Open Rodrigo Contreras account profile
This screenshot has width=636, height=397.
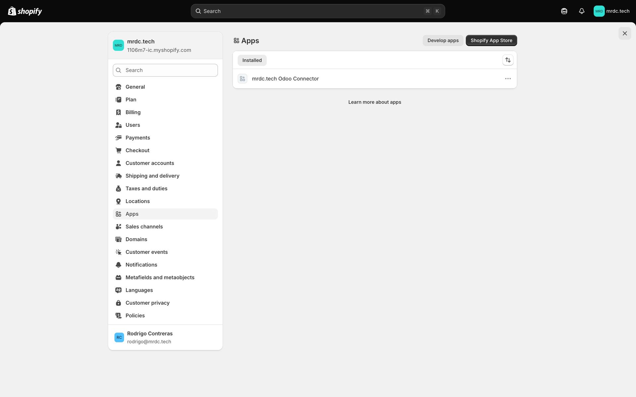point(165,337)
